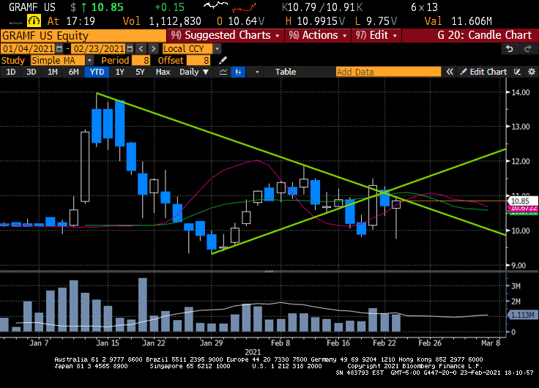Click the Add Data input field
539x388 pixels.
388,72
